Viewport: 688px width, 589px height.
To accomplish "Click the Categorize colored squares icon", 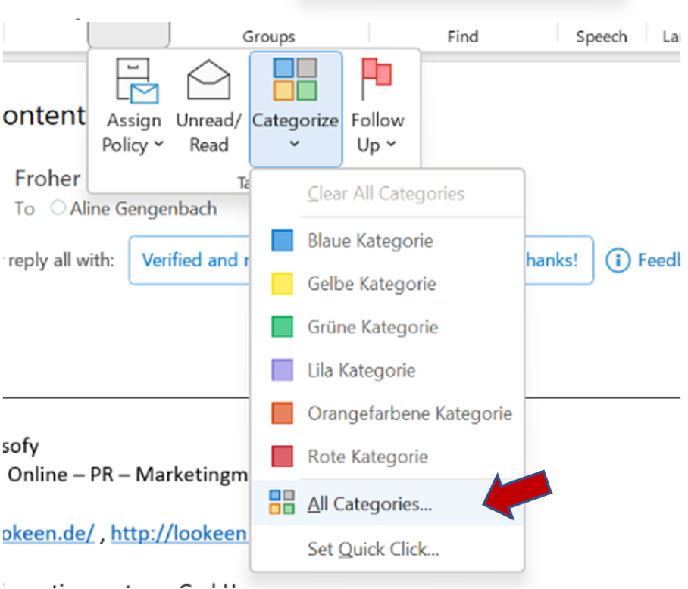I will pyautogui.click(x=296, y=80).
